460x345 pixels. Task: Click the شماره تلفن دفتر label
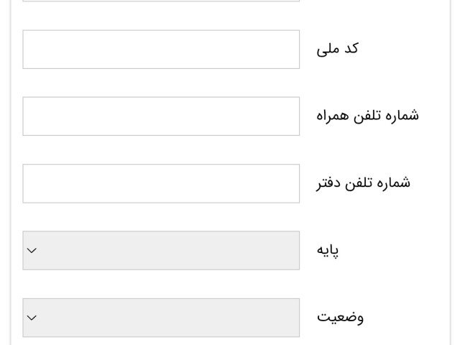363,183
